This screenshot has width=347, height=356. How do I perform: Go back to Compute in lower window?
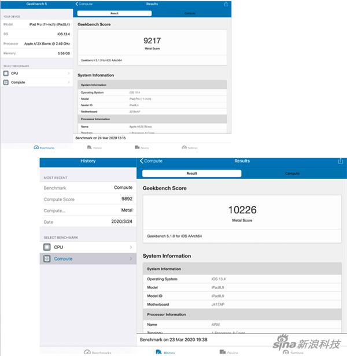(x=151, y=161)
